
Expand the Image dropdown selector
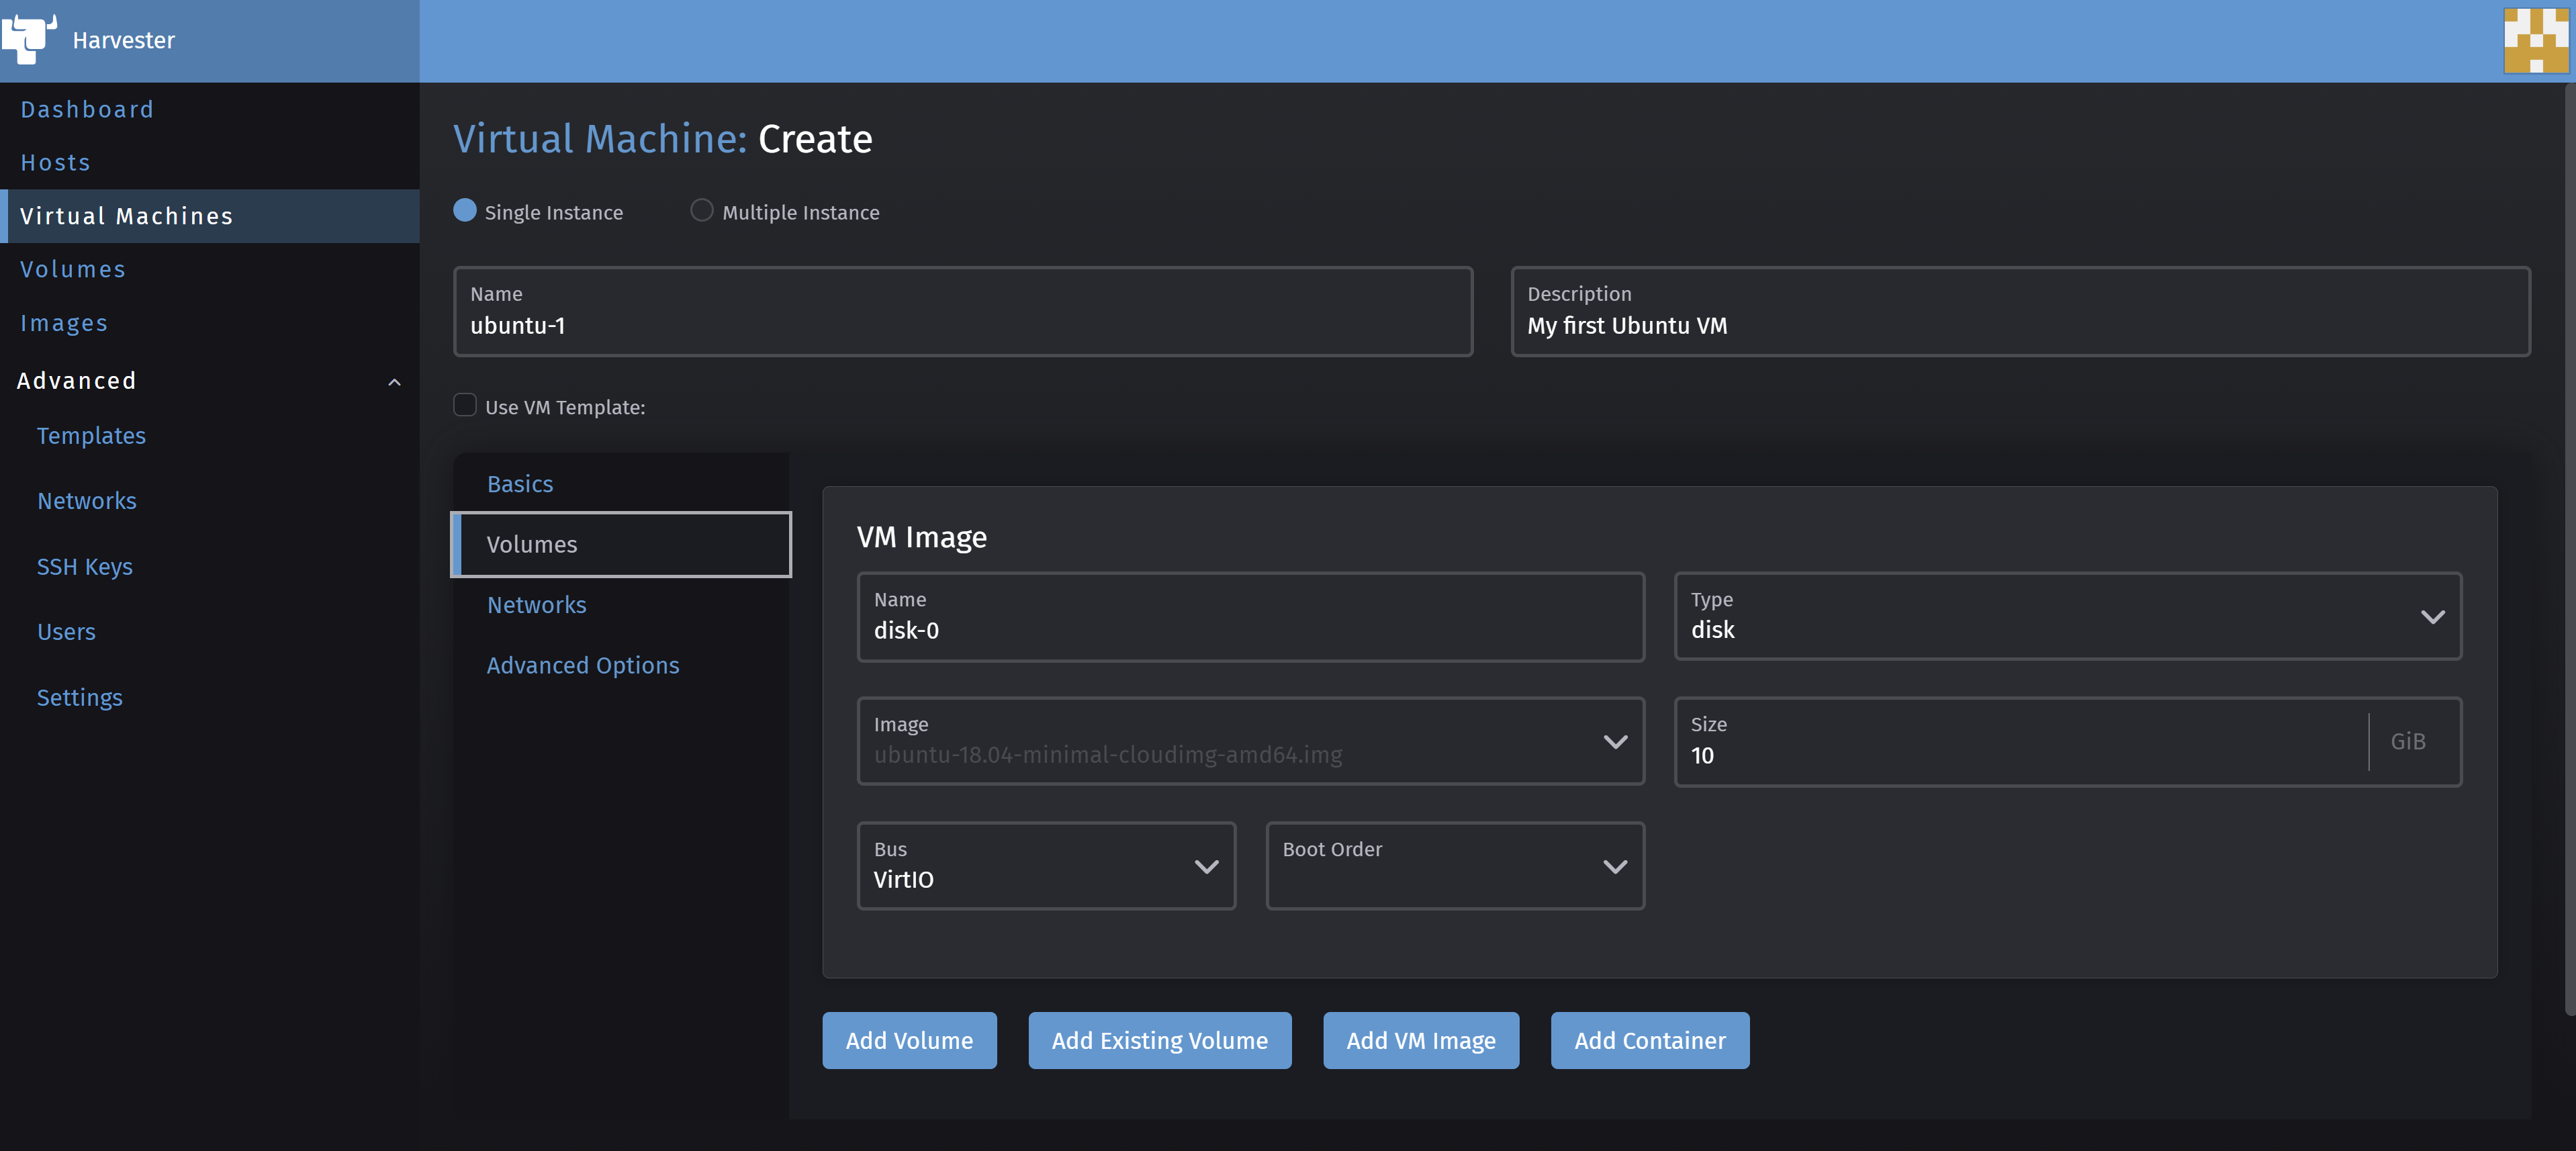(x=1615, y=741)
